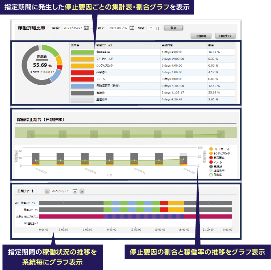Open the 日別詳細 daily detail view
The width and height of the screenshot is (271, 270).
[x=201, y=36]
